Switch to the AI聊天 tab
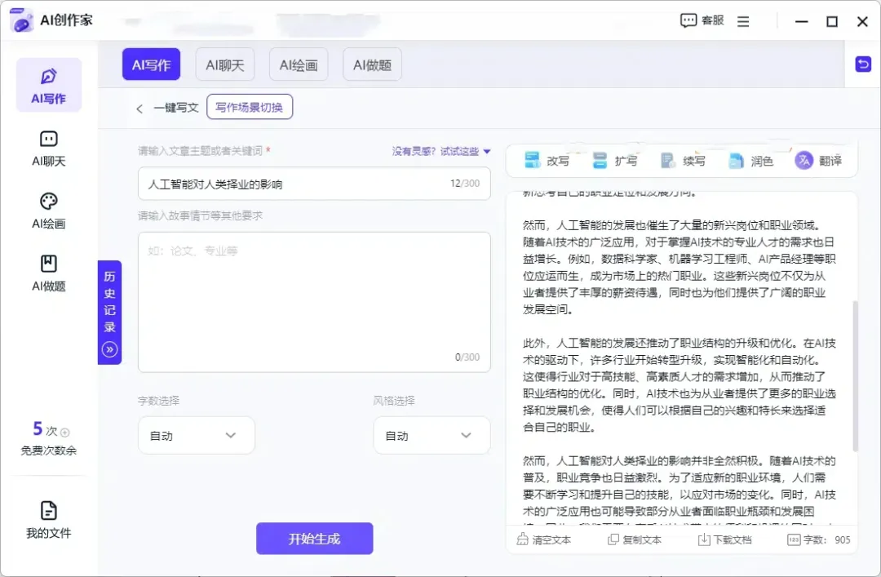Screen dimensions: 881x577 [224, 64]
